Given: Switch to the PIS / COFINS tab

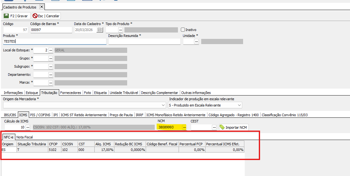Looking at the screenshot, I should [x=40, y=115].
